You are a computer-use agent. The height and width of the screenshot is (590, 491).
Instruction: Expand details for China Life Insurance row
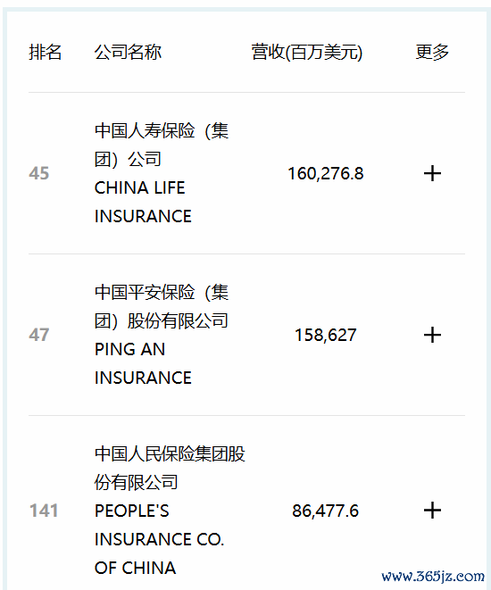[432, 173]
